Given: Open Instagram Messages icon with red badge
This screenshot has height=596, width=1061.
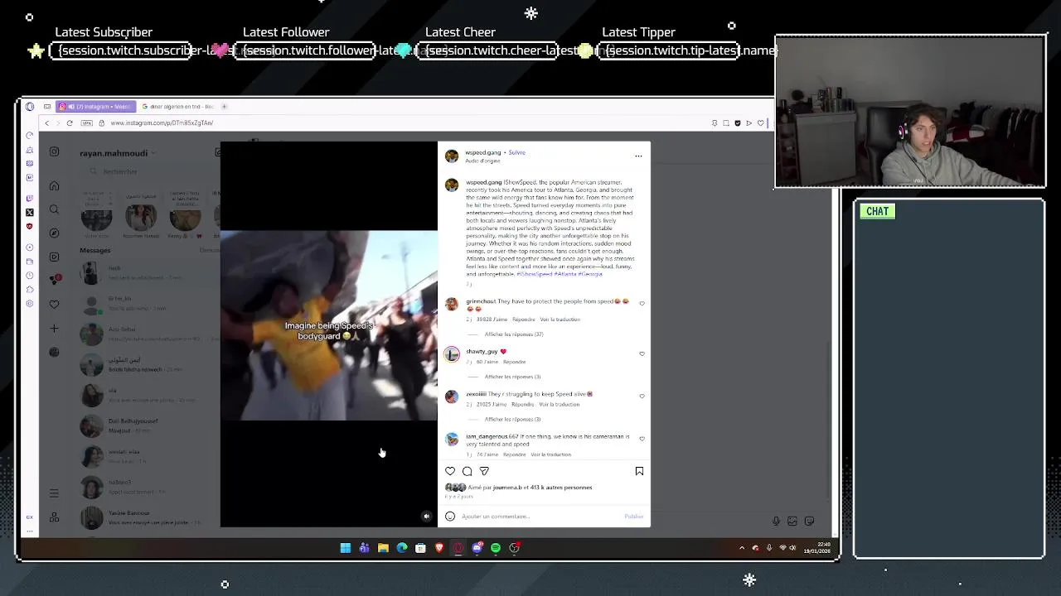Looking at the screenshot, I should pyautogui.click(x=55, y=280).
